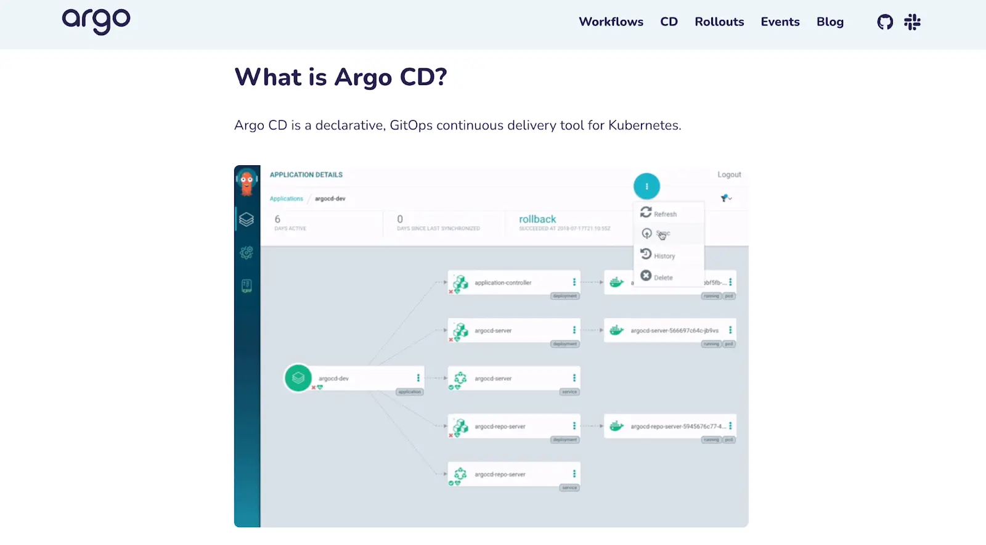The image size is (986, 545).
Task: Choose Delete from the actions menu
Action: [x=669, y=277]
